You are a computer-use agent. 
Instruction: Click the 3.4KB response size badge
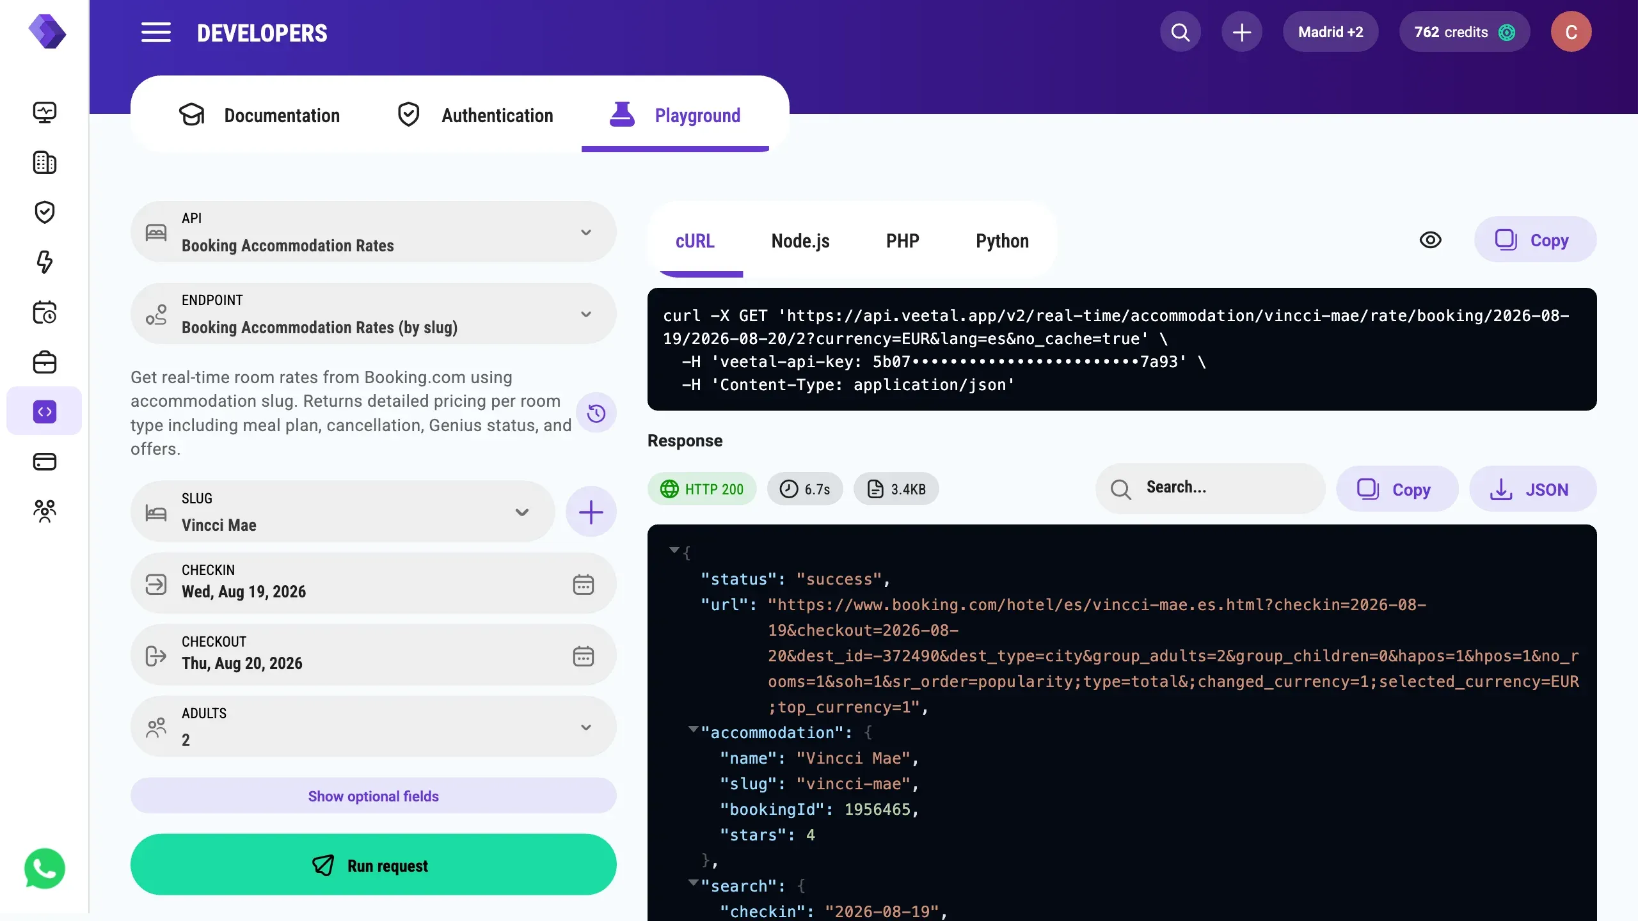point(896,489)
